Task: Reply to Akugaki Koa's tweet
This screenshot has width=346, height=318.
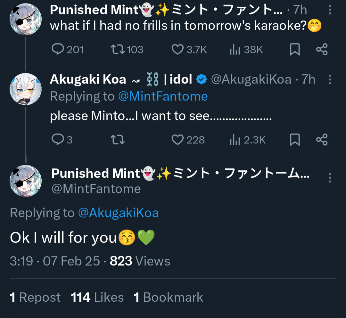Action: [58, 140]
